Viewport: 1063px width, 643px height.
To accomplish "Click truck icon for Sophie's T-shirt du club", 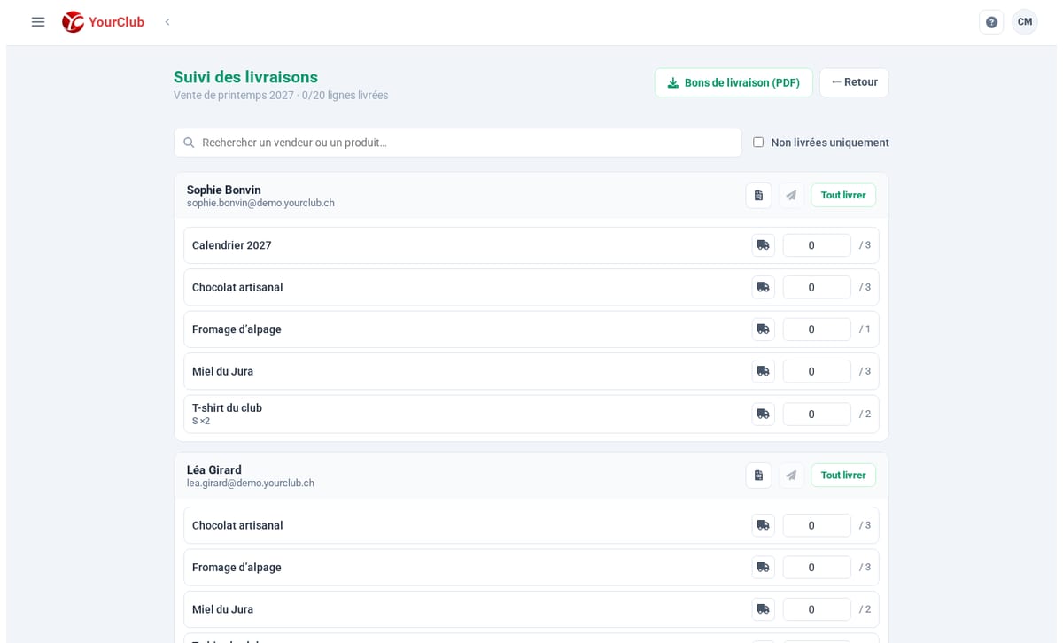I will [x=763, y=414].
